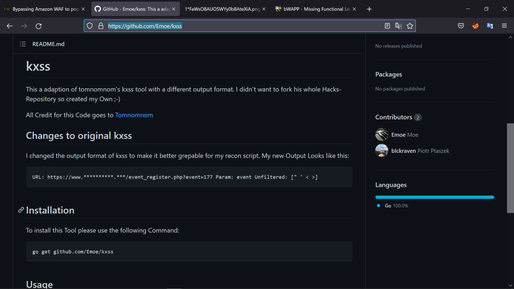Click the go get github.com/Emoe/kxss code block
This screenshot has width=514, height=289.
(189, 251)
